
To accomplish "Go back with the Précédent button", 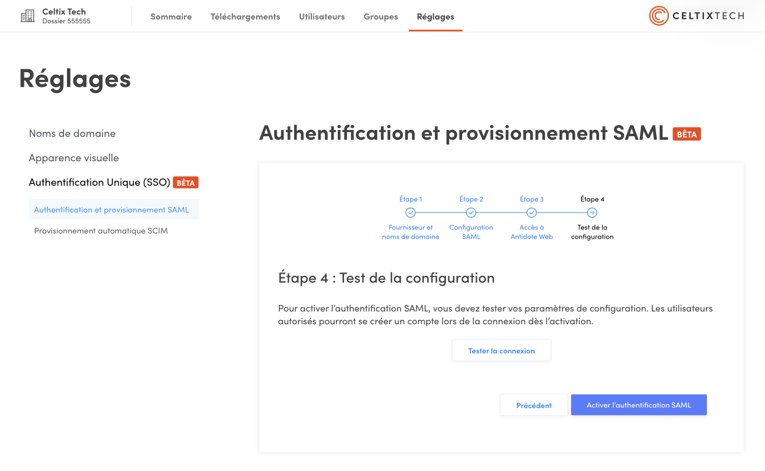I will [x=534, y=405].
